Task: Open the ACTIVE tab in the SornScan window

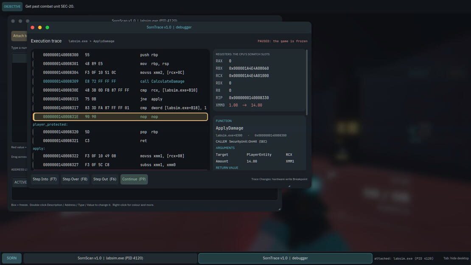Action: coord(20,182)
